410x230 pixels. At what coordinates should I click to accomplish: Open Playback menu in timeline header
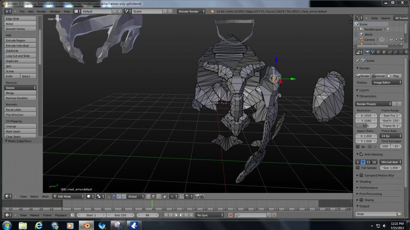(61, 215)
